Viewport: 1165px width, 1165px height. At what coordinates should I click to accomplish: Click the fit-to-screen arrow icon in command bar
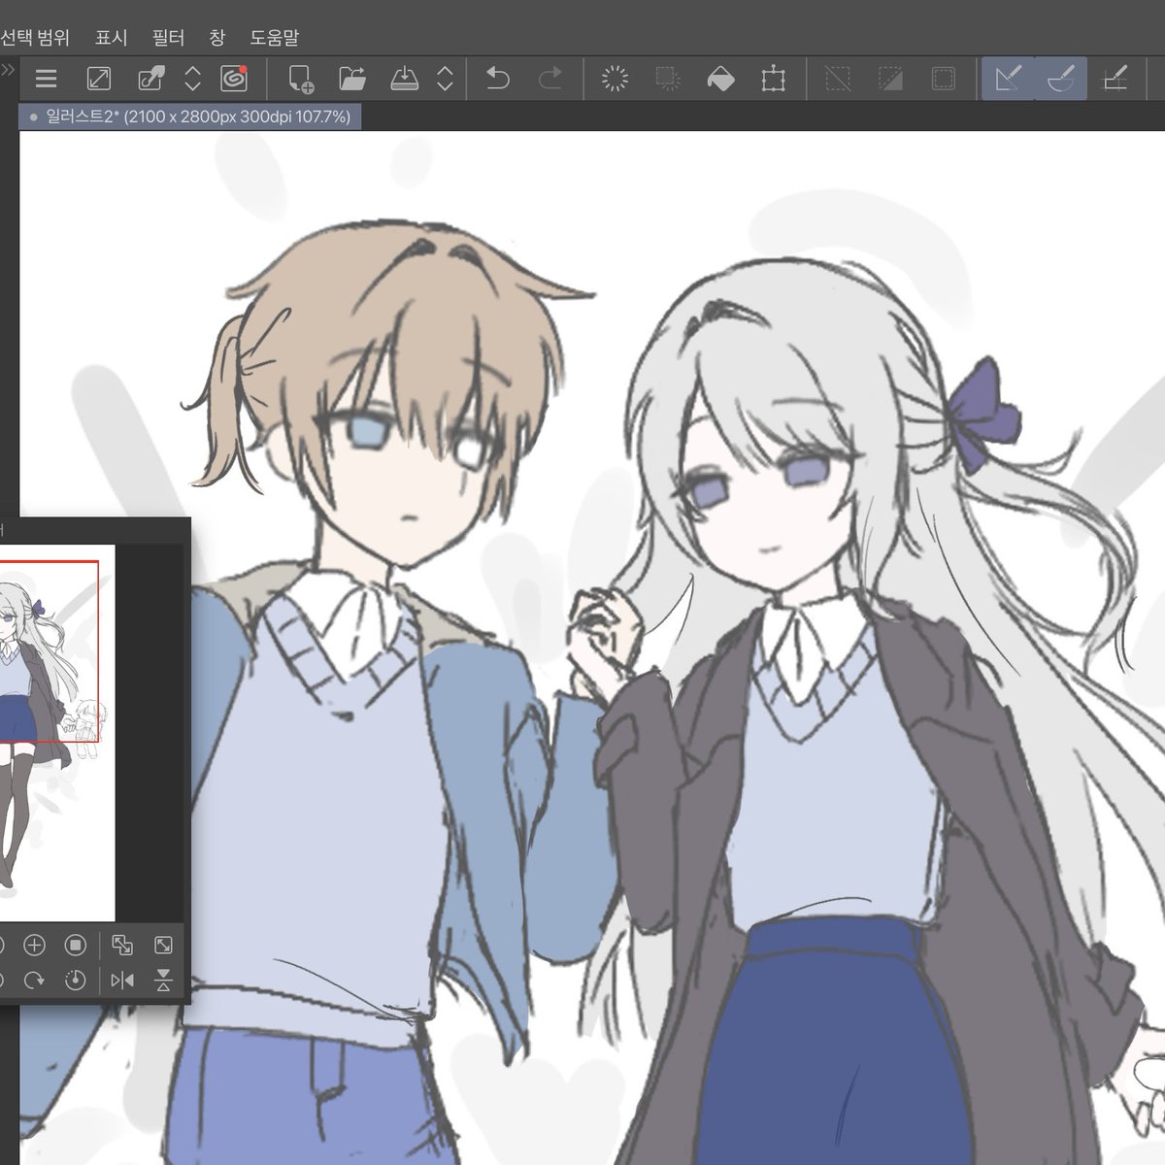(x=99, y=79)
